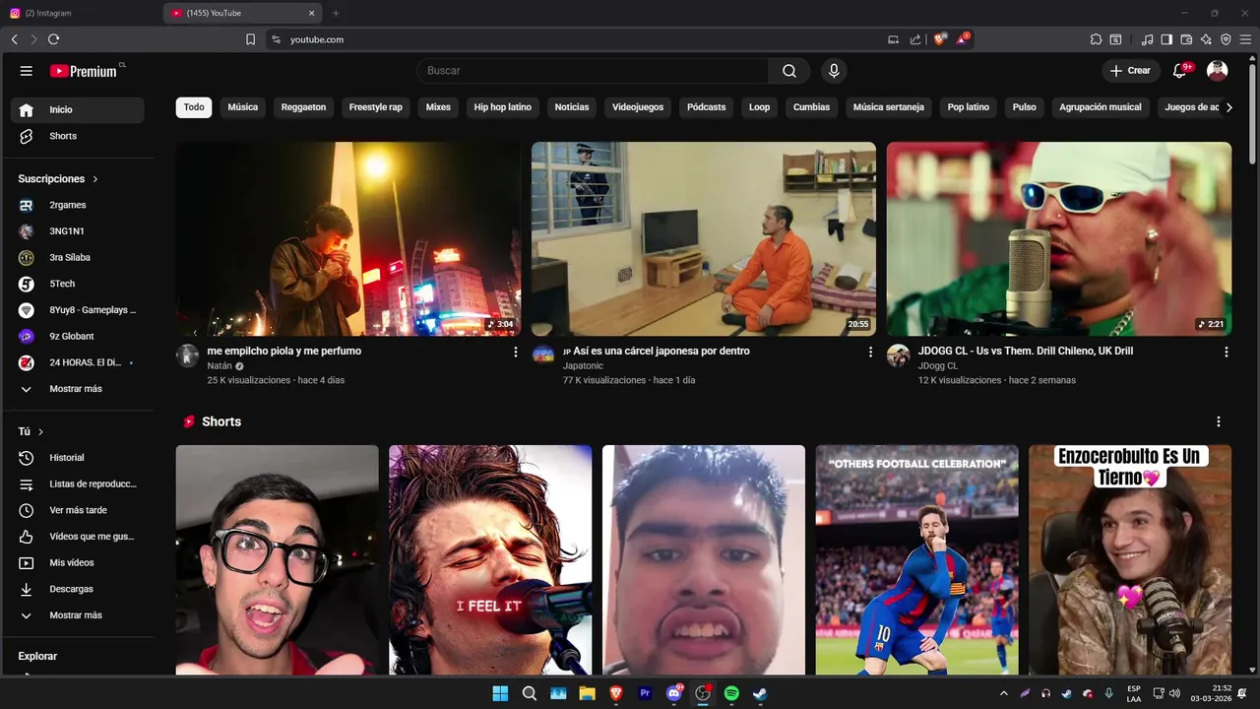This screenshot has width=1260, height=709.
Task: Open Historial in the sidebar
Action: [x=78, y=458]
